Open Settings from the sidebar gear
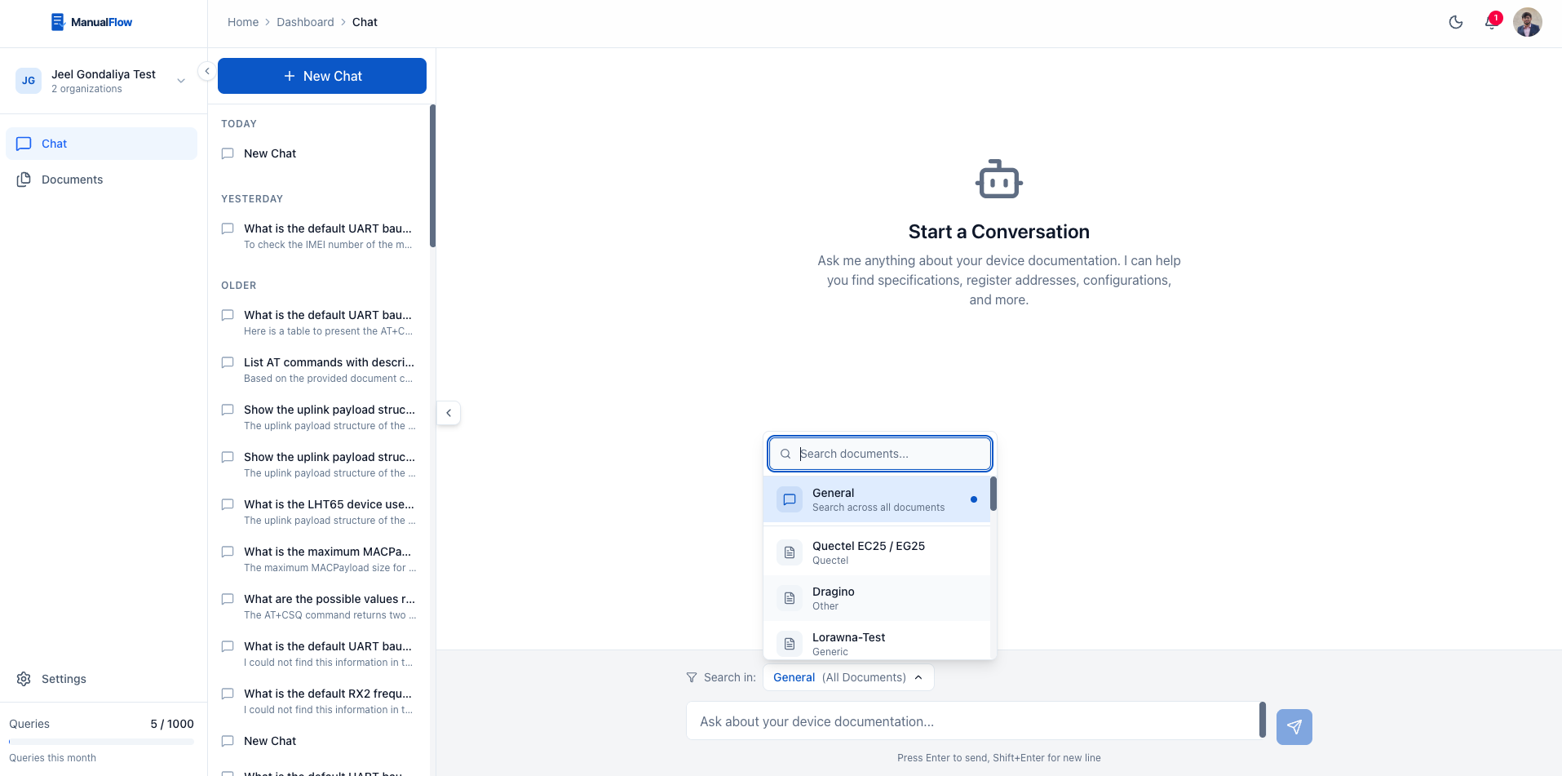Image resolution: width=1562 pixels, height=776 pixels. (24, 678)
